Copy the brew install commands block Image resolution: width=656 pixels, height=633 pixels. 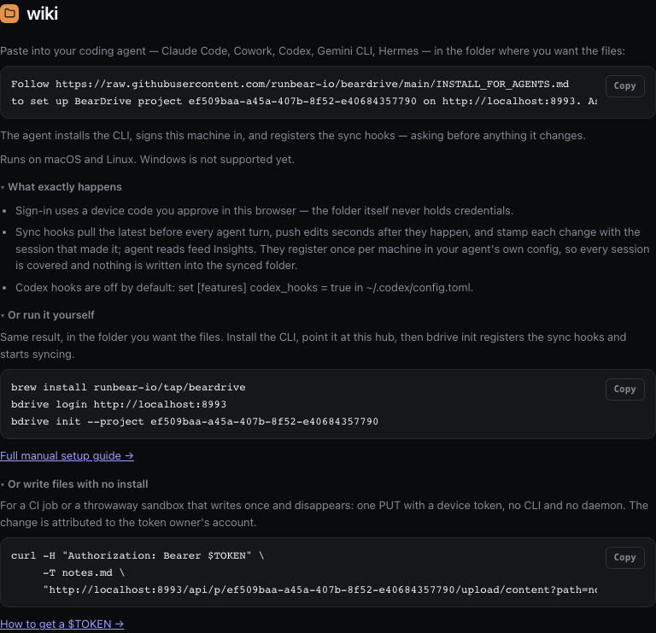pyautogui.click(x=624, y=389)
